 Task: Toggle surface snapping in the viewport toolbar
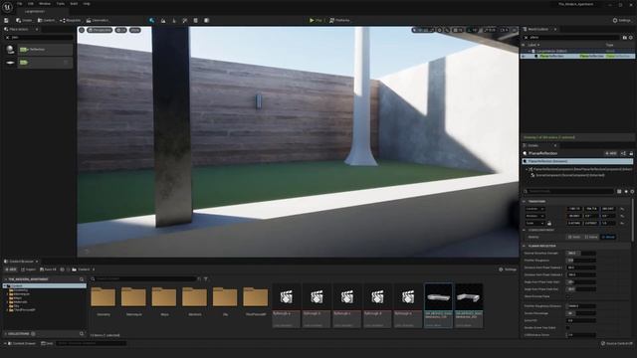[x=447, y=30]
